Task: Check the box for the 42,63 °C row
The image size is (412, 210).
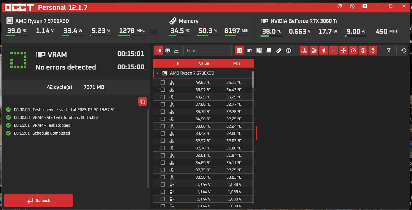Action: click(163, 82)
